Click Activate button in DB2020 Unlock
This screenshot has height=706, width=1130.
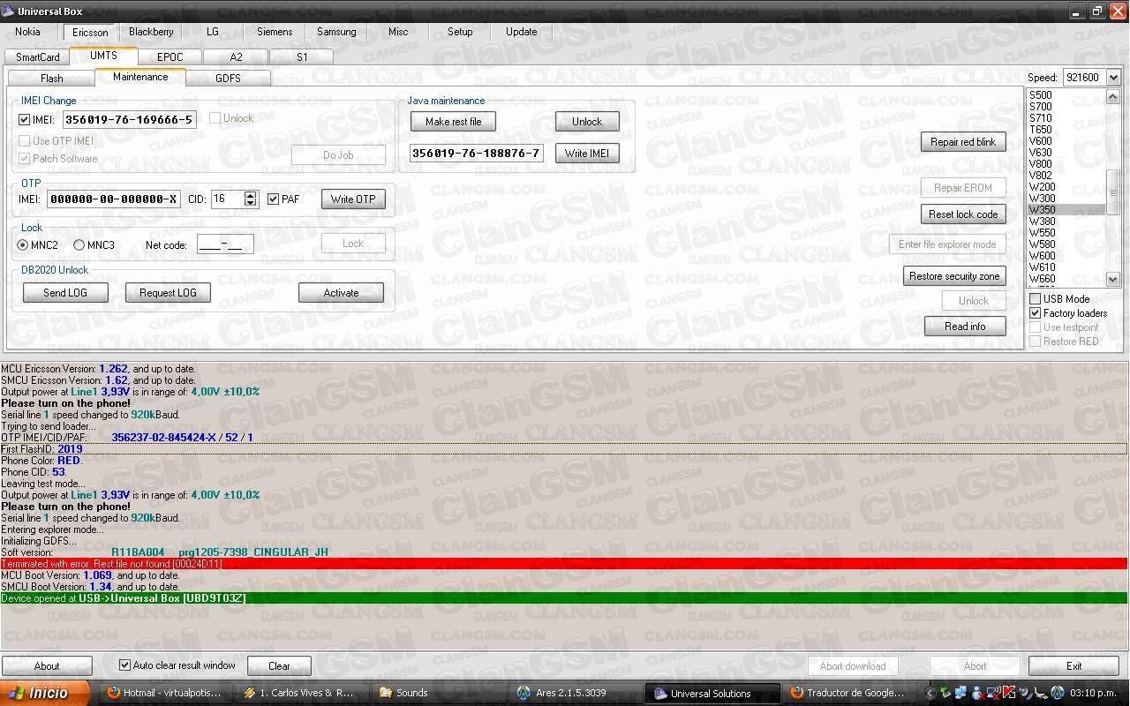(341, 292)
